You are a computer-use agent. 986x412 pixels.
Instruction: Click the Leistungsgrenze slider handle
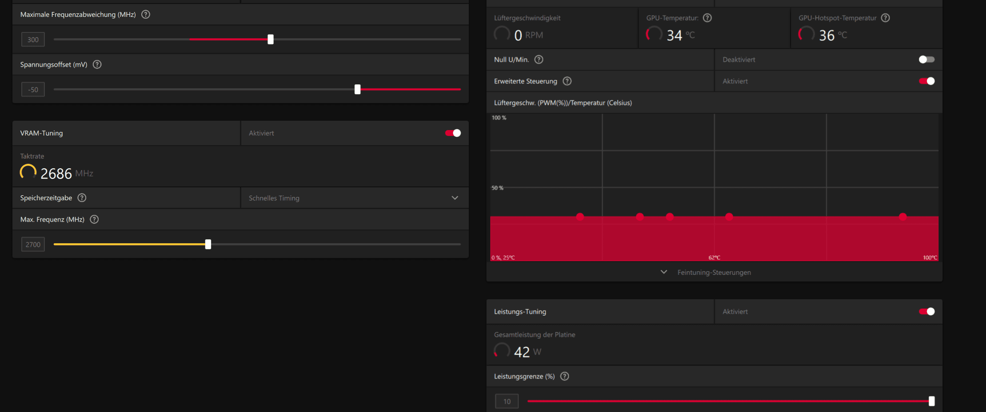pyautogui.click(x=932, y=401)
